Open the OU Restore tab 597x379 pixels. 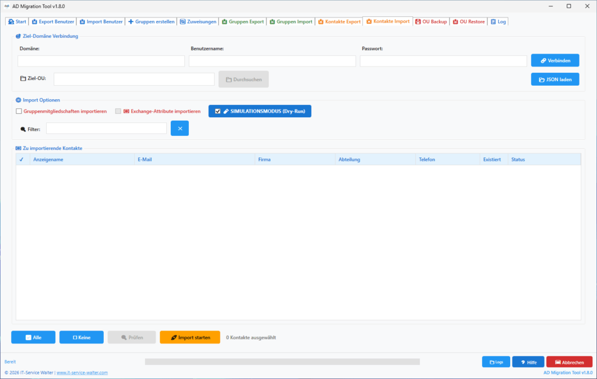[469, 22]
